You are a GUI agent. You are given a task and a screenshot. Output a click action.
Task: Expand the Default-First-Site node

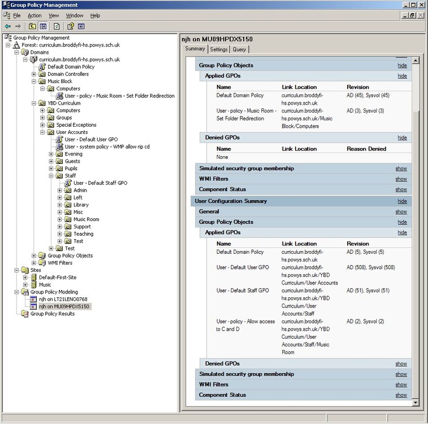click(25, 278)
